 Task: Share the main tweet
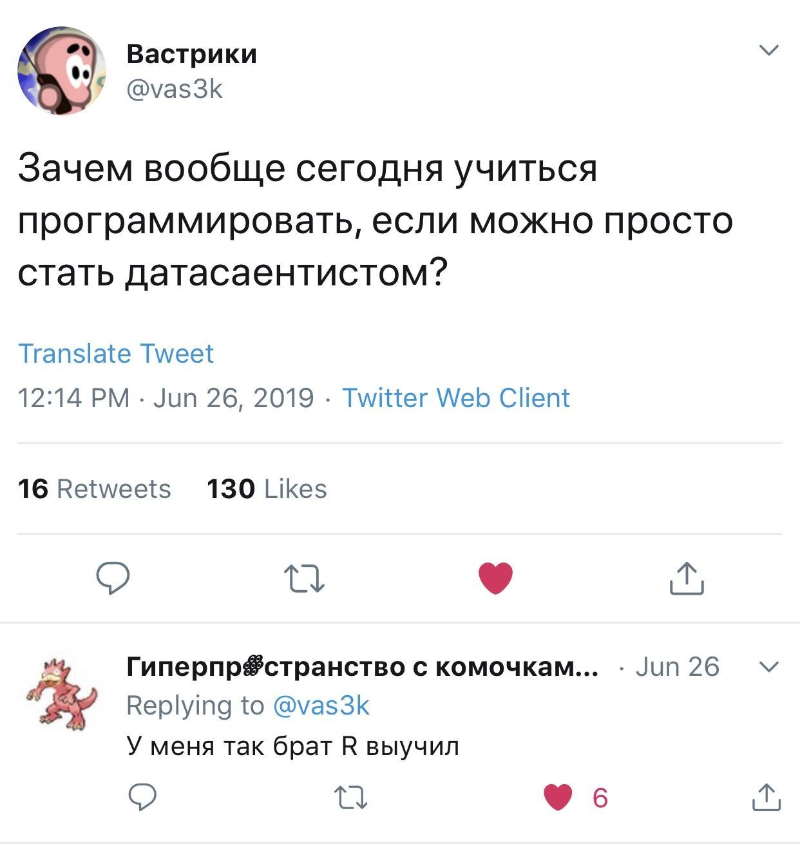687,578
